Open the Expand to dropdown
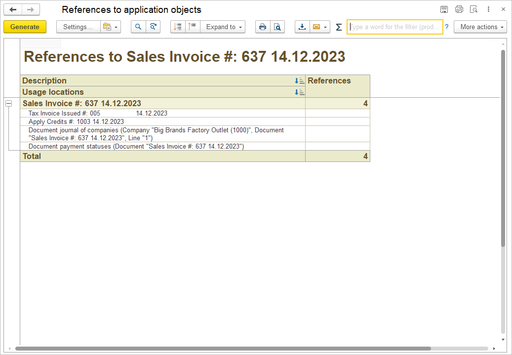The image size is (512, 355). 223,27
